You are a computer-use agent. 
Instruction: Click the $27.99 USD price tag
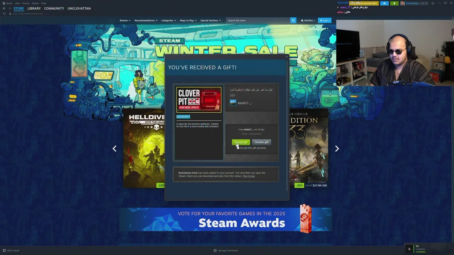[320, 185]
